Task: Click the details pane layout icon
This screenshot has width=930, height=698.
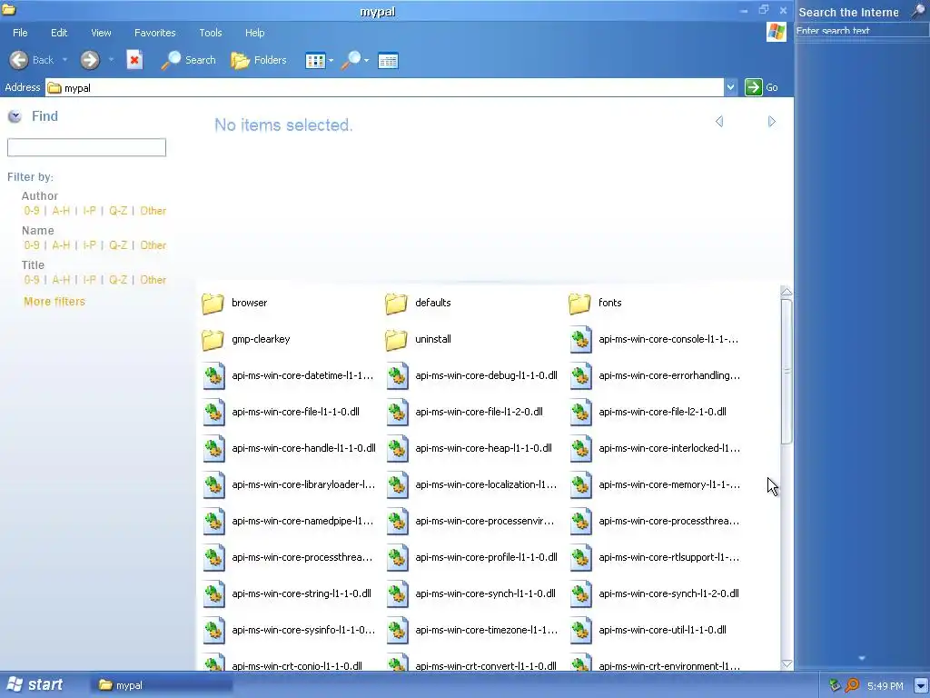Action: (x=388, y=61)
